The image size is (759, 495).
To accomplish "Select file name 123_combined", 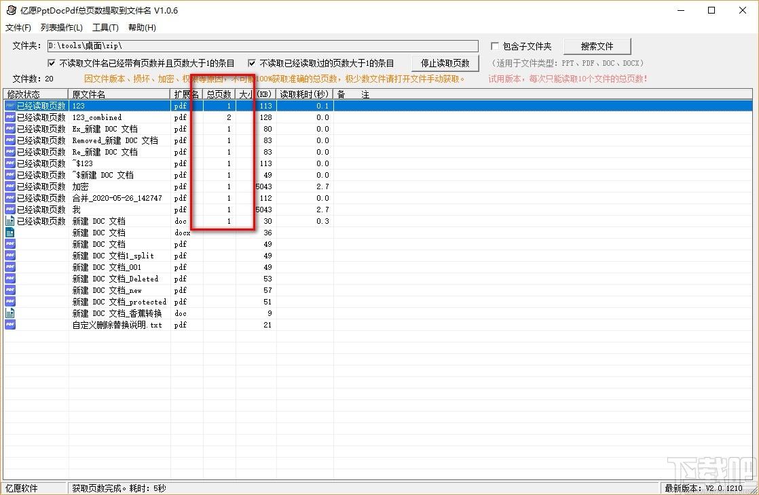I will point(97,117).
